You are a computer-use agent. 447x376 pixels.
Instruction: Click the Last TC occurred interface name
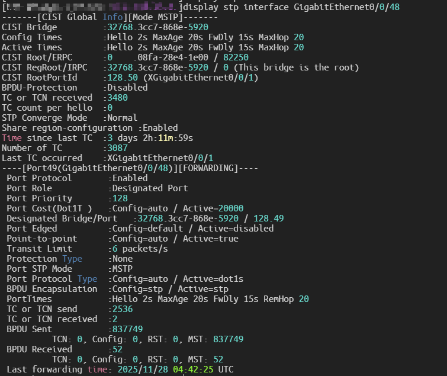click(x=159, y=158)
